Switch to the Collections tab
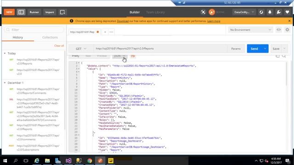Screen dimensions: 294x165 [50, 38]
